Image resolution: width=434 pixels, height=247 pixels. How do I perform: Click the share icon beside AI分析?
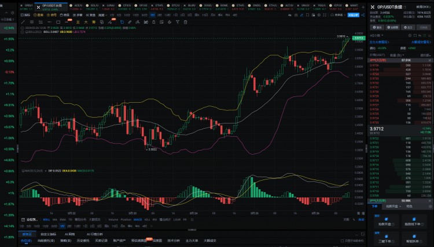363,15
